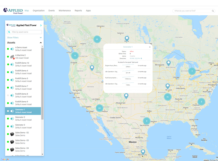Click the Engine Hours sparkline chart

tap(128, 65)
